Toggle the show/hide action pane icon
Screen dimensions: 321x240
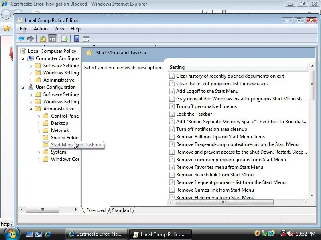86,38
